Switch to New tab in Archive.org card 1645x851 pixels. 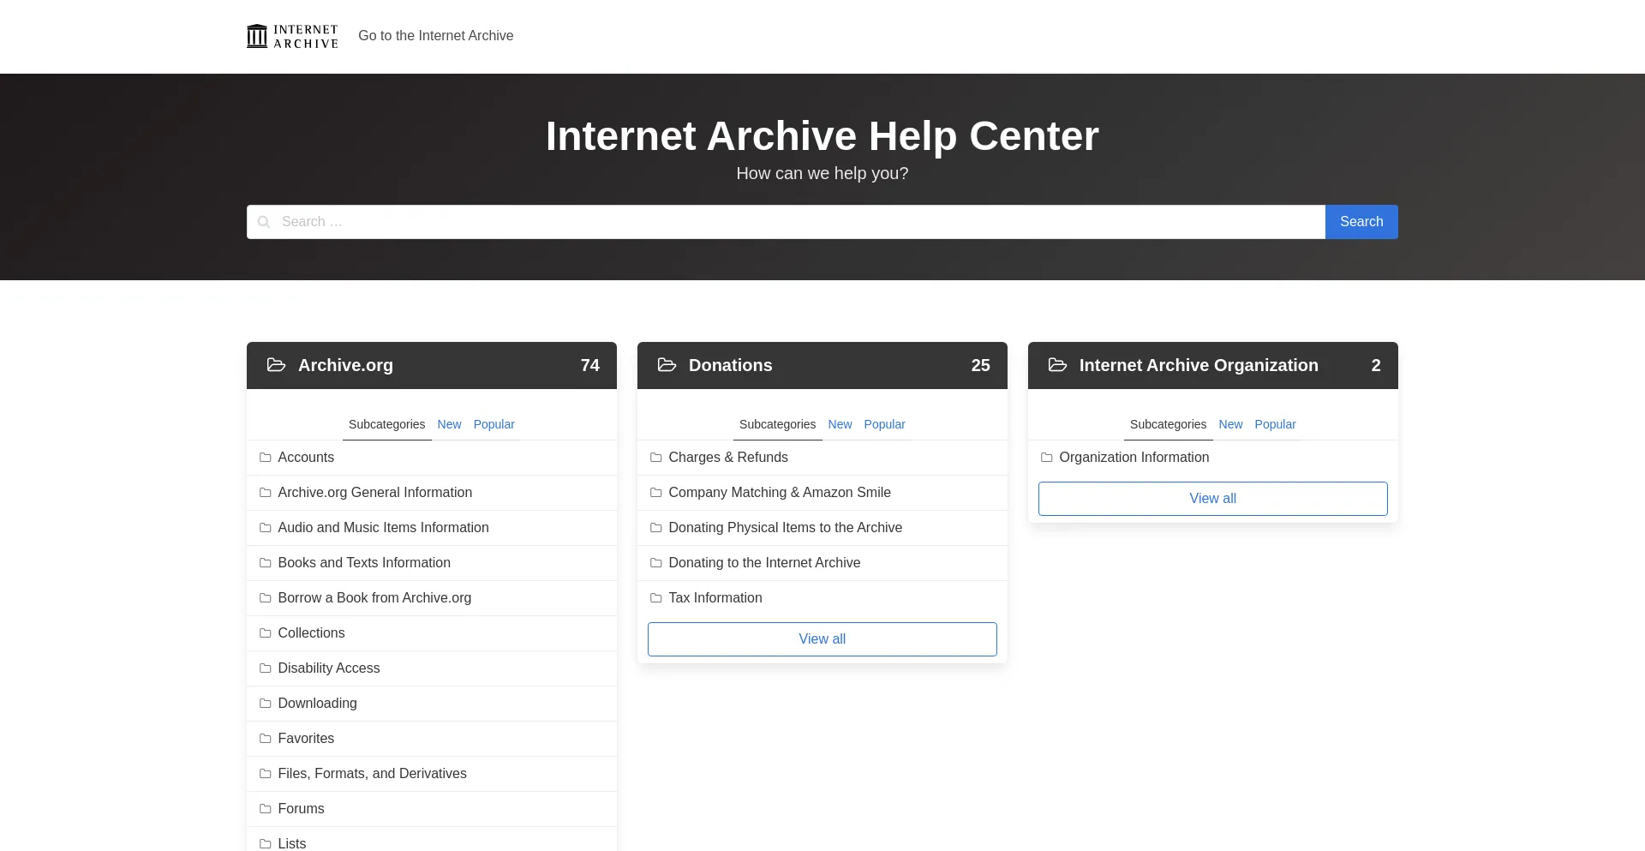(x=449, y=424)
